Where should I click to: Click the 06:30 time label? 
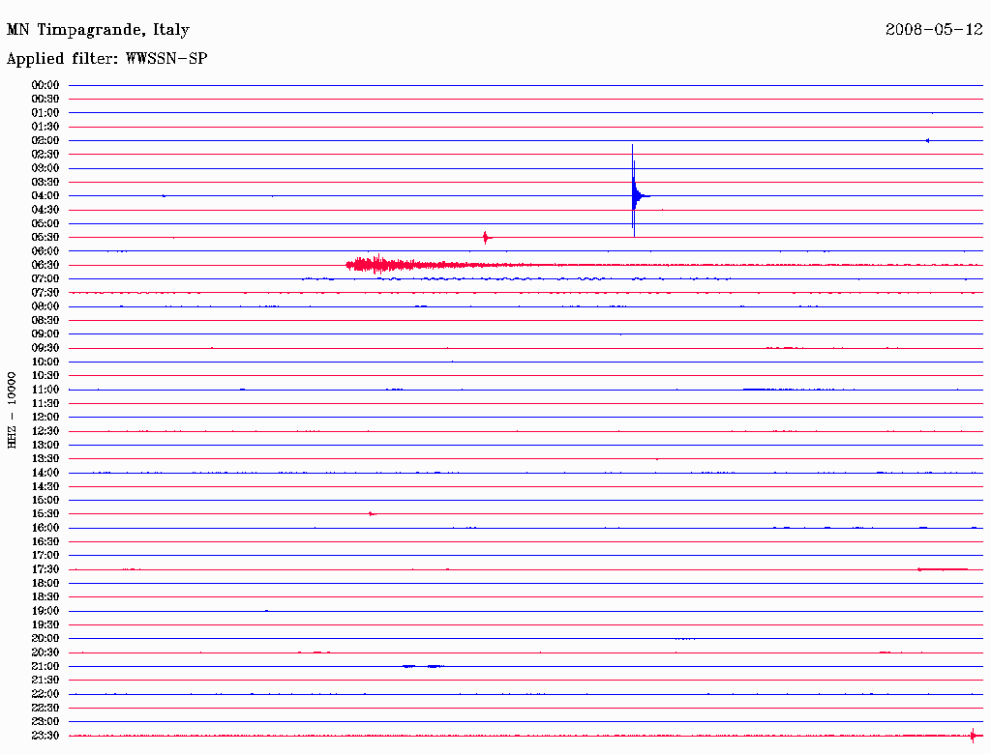tap(45, 265)
